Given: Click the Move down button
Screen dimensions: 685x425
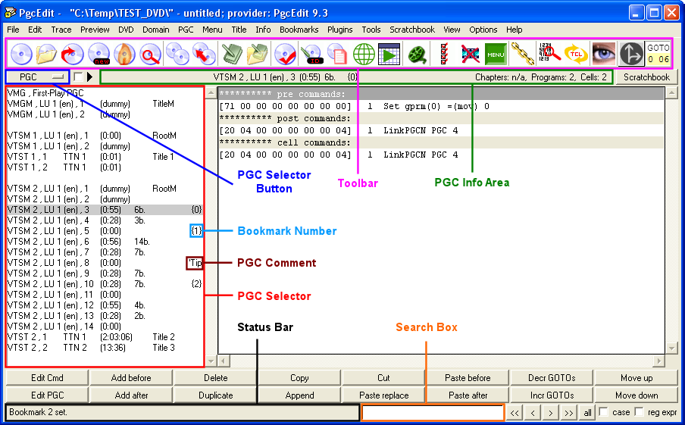Looking at the screenshot, I should [637, 395].
